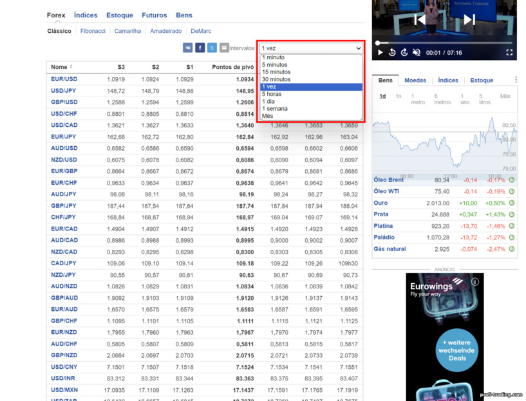Click clock icon in Ouro row
This screenshot has height=401, width=526.
pyautogui.click(x=512, y=203)
